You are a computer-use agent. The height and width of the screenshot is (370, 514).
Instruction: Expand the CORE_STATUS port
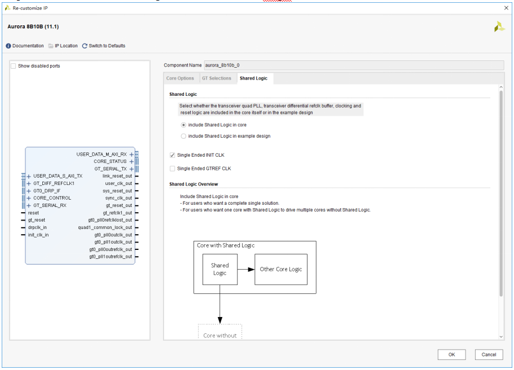point(131,161)
